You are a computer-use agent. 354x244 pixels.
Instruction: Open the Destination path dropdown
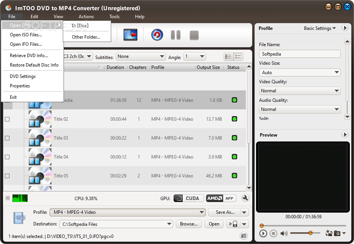116,224
